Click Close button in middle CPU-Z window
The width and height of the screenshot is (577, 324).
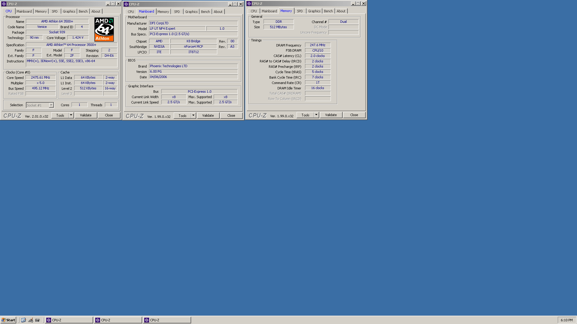(x=231, y=115)
